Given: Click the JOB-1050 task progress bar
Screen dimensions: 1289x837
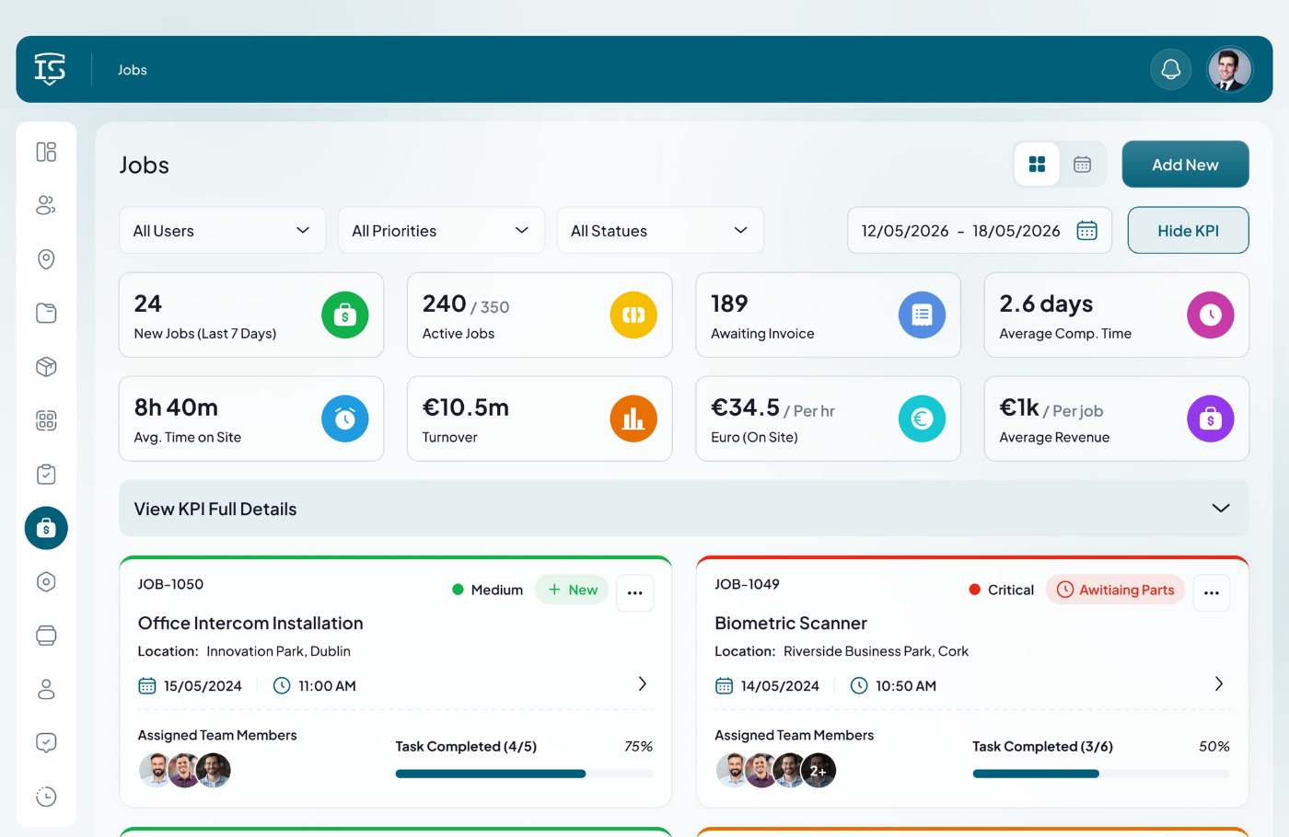Looking at the screenshot, I should coord(524,774).
